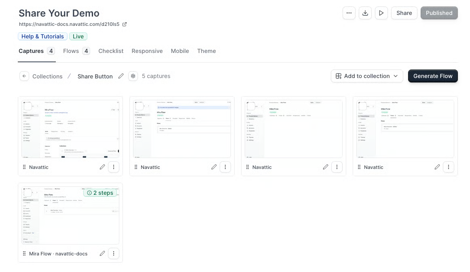Screen dimensions: 470x272
Task: Click the download icon button
Action: click(x=365, y=13)
